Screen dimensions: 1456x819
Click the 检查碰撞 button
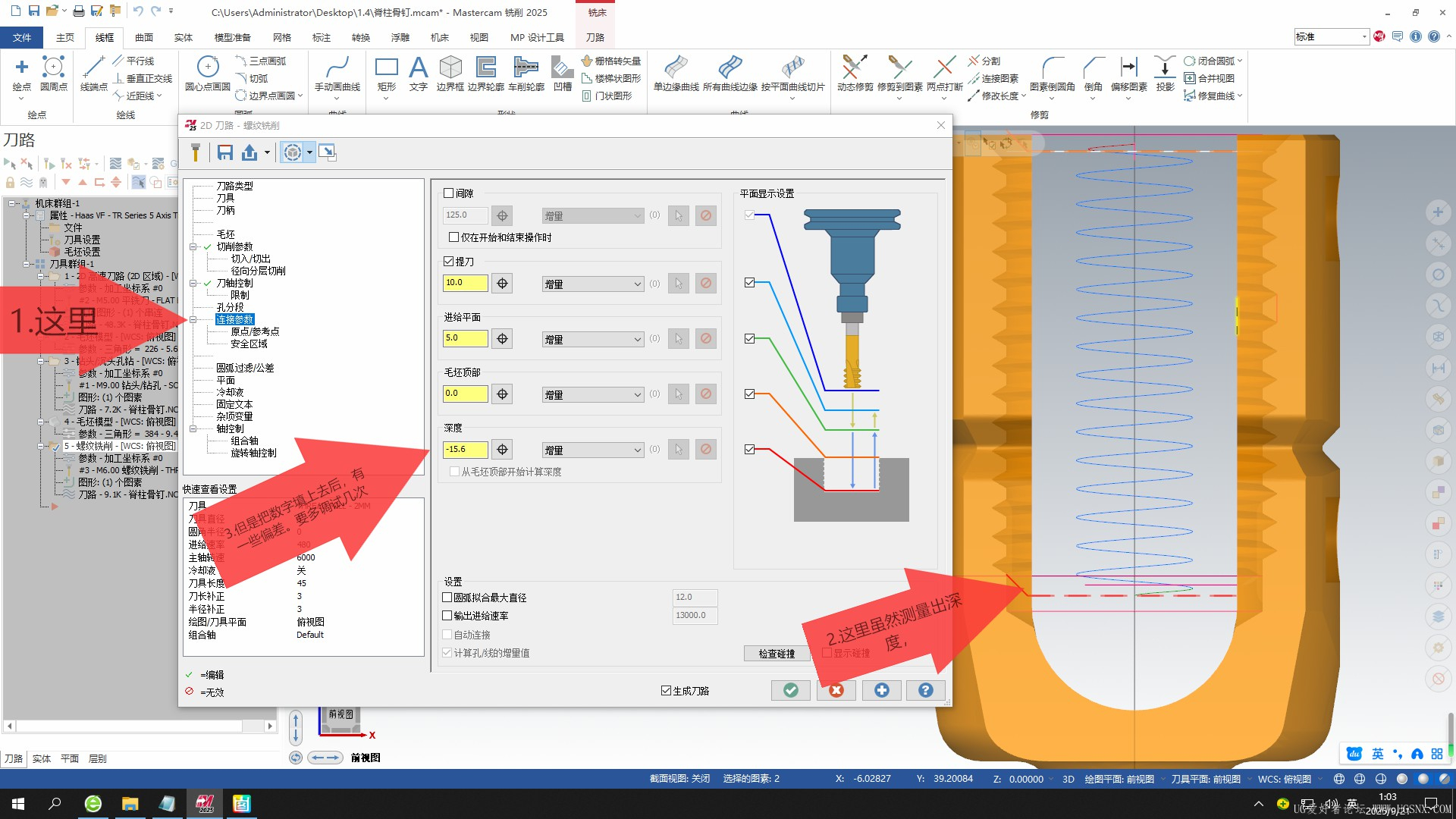tap(777, 653)
